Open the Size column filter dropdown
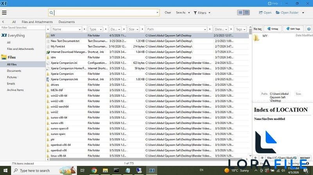 137,30
